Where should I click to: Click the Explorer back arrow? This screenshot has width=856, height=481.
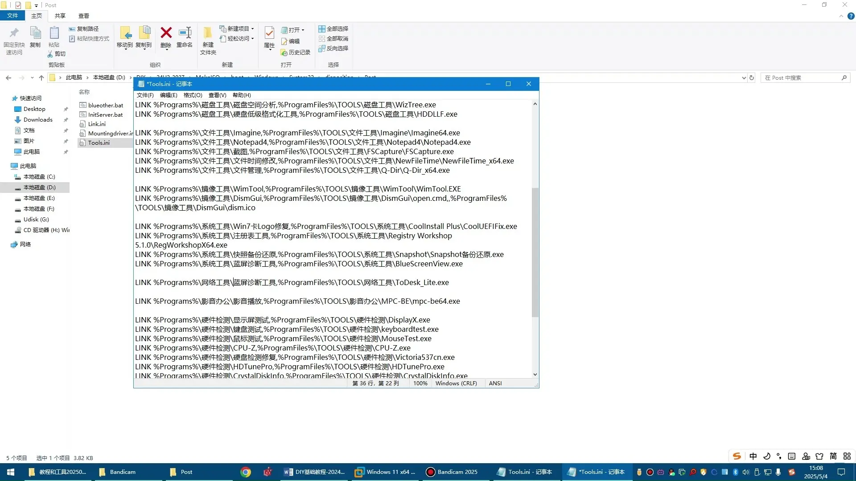(x=8, y=78)
